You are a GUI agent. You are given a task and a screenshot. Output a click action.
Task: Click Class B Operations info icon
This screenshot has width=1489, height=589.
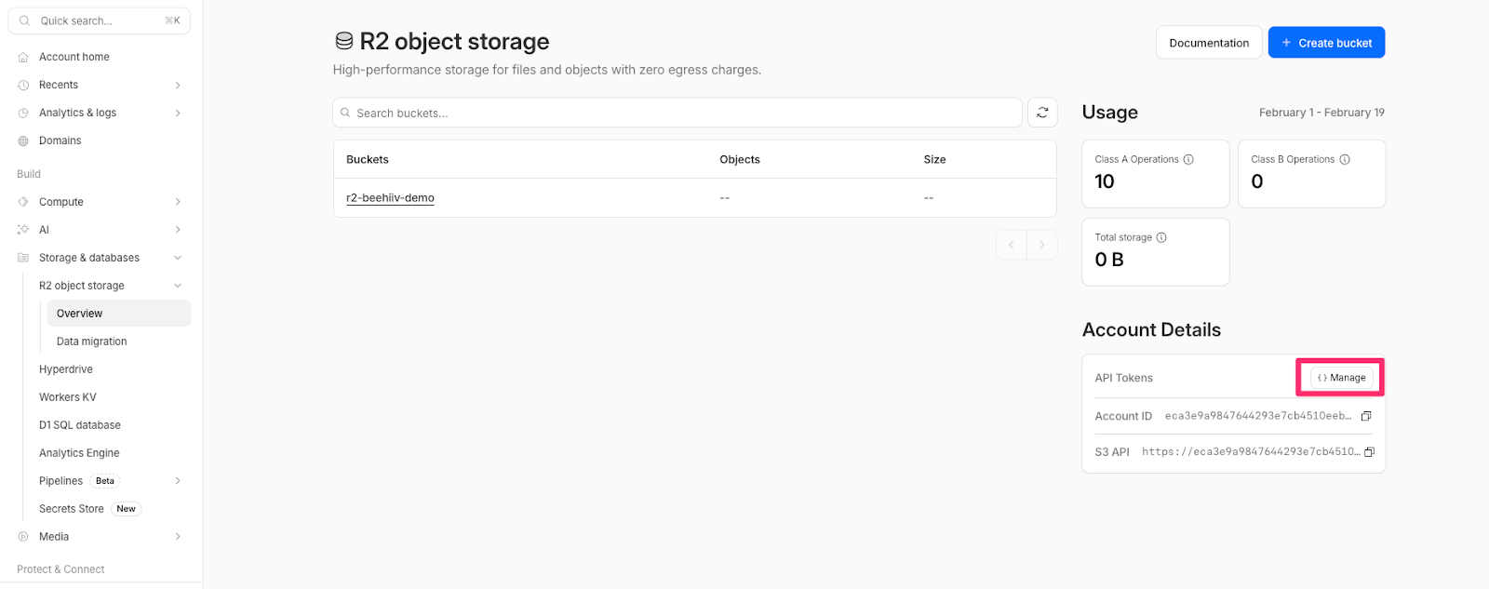[1345, 159]
